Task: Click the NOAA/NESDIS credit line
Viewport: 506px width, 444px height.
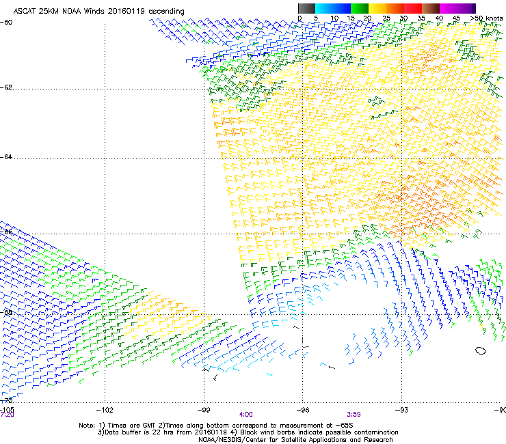Action: [x=295, y=440]
